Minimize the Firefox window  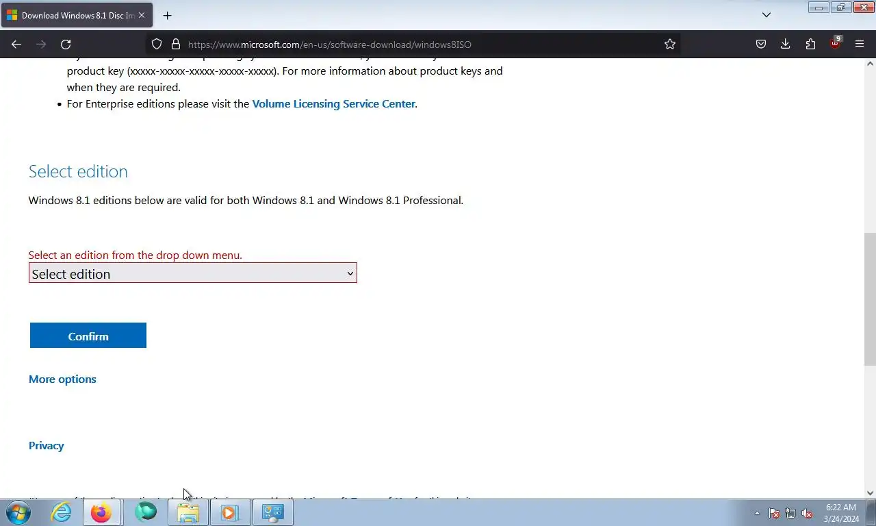[818, 8]
